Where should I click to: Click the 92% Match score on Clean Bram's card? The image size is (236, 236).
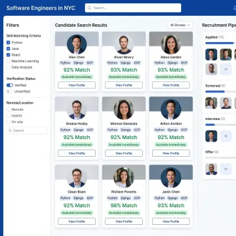77,205
